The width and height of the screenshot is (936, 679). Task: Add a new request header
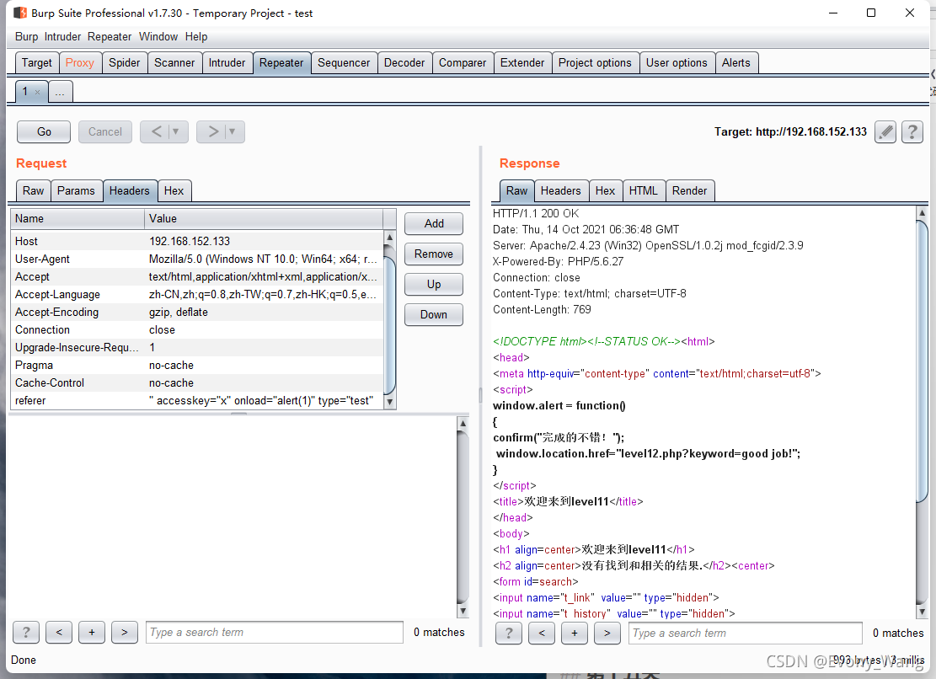[x=434, y=224]
